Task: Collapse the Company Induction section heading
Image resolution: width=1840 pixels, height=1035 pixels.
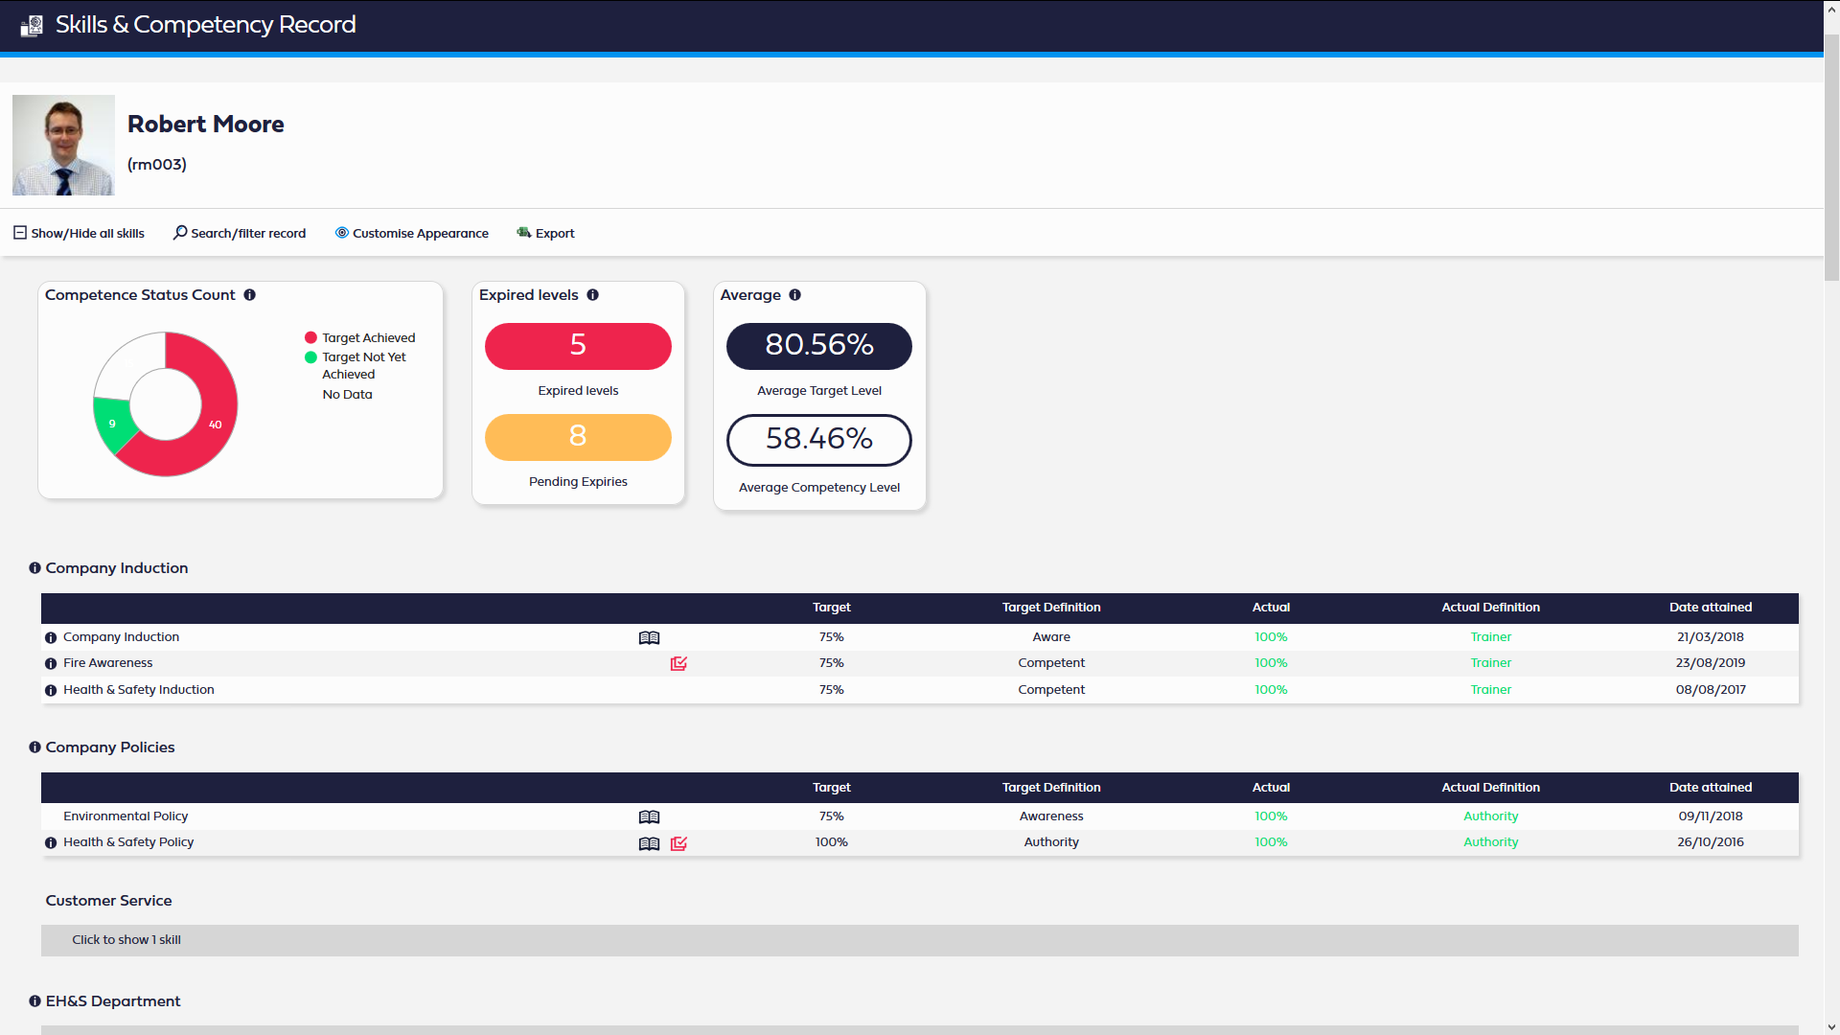Action: coord(116,568)
